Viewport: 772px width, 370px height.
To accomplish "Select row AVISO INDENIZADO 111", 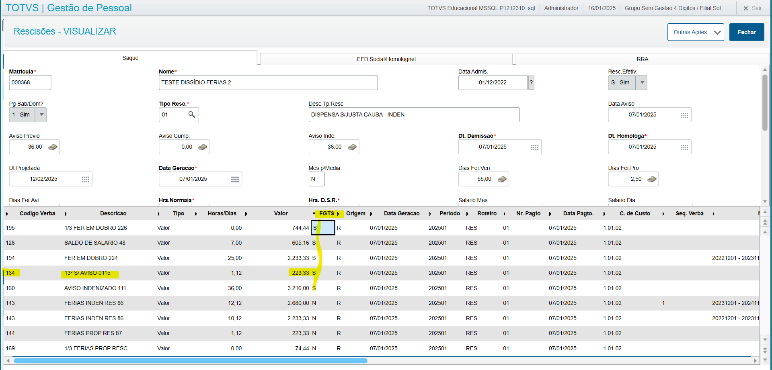I will (x=382, y=288).
